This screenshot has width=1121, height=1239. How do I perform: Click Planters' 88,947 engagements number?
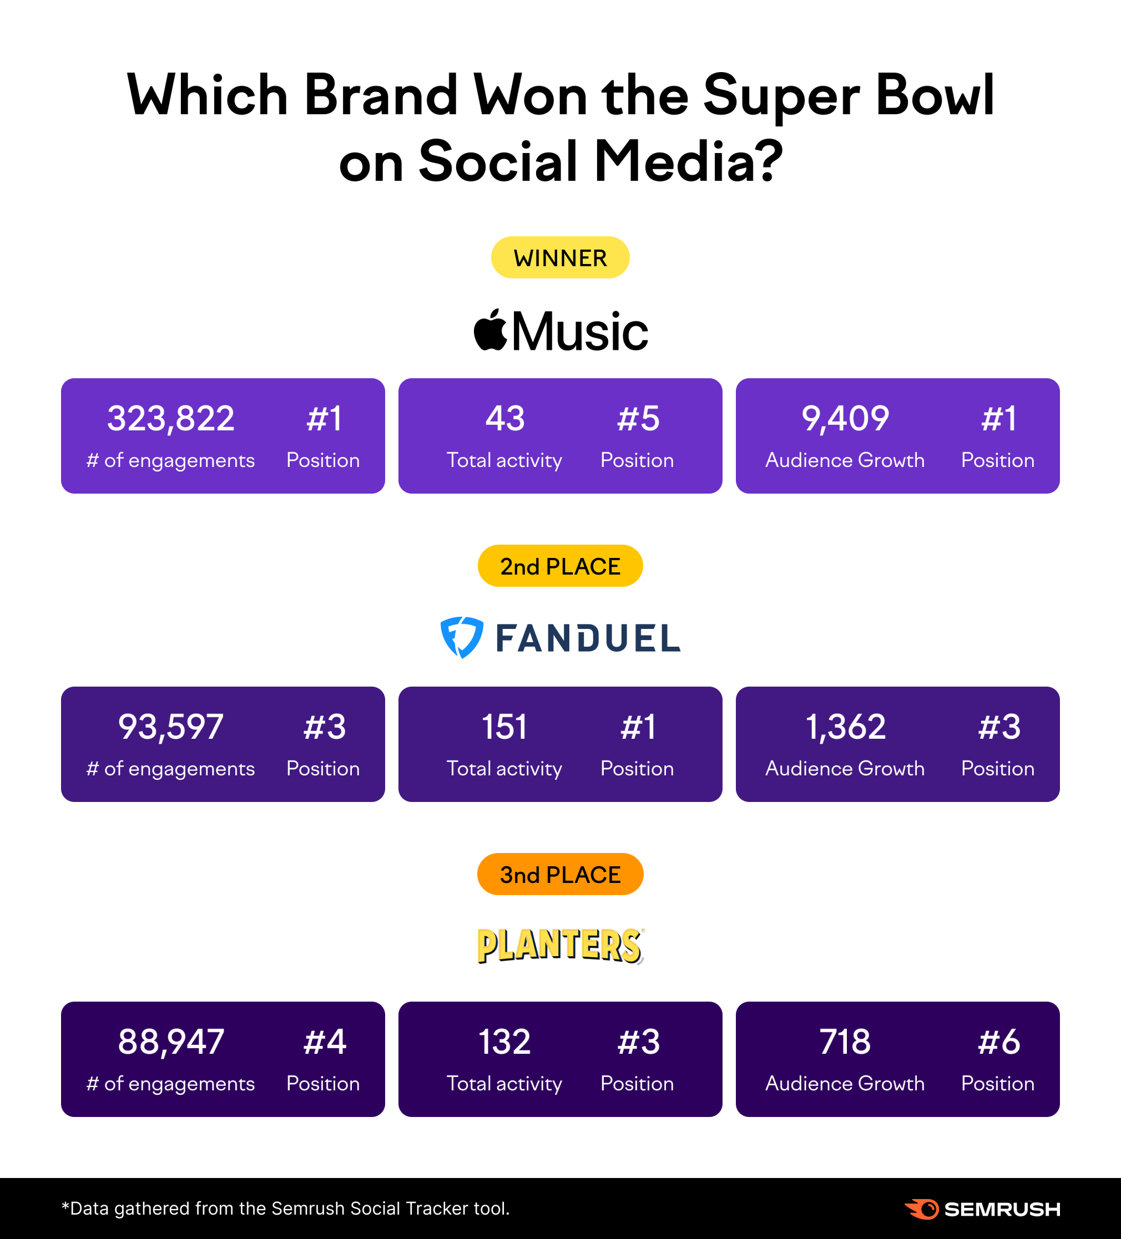[171, 1042]
